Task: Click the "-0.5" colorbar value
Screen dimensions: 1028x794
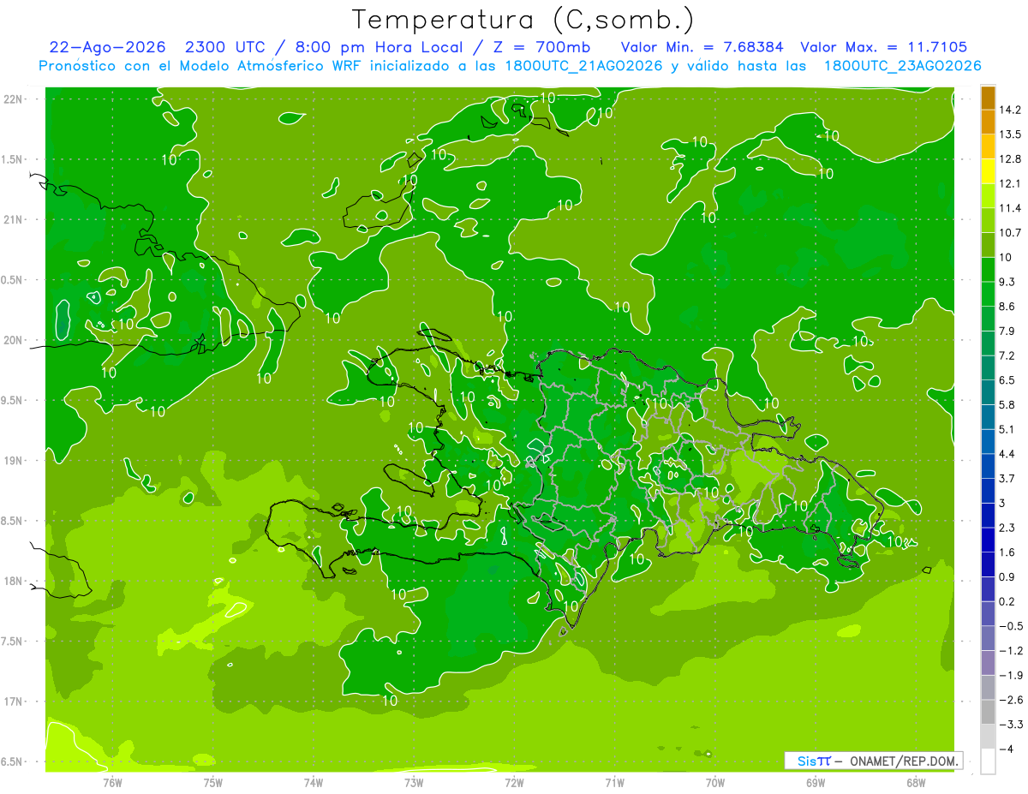Action: pyautogui.click(x=1010, y=626)
